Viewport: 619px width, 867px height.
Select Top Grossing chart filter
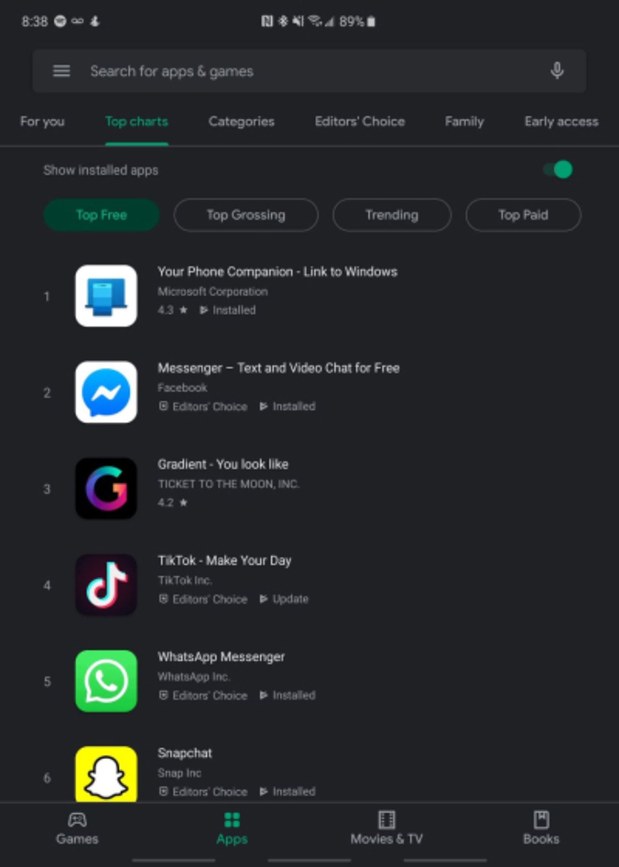(x=245, y=214)
